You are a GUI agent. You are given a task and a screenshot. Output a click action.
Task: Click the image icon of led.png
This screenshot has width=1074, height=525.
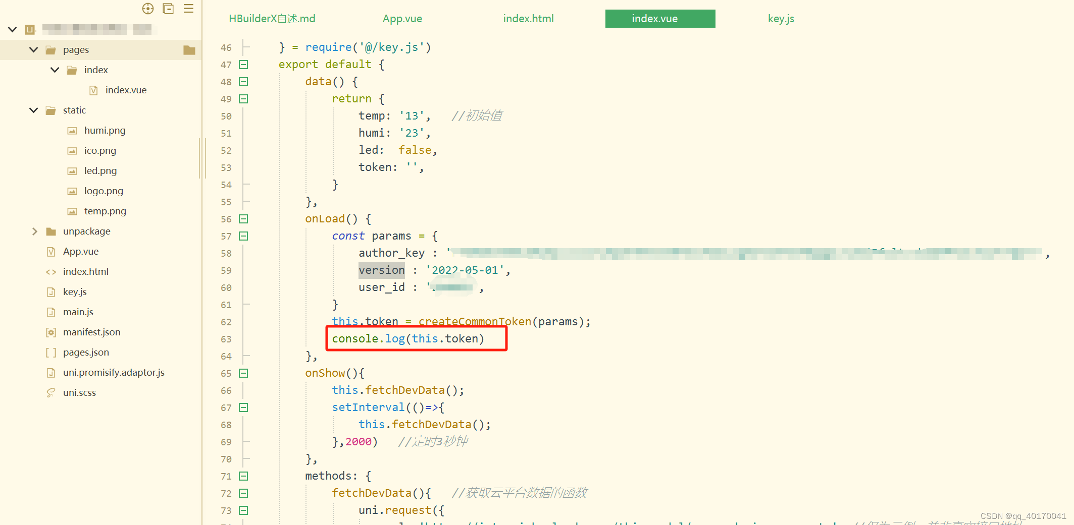[72, 171]
